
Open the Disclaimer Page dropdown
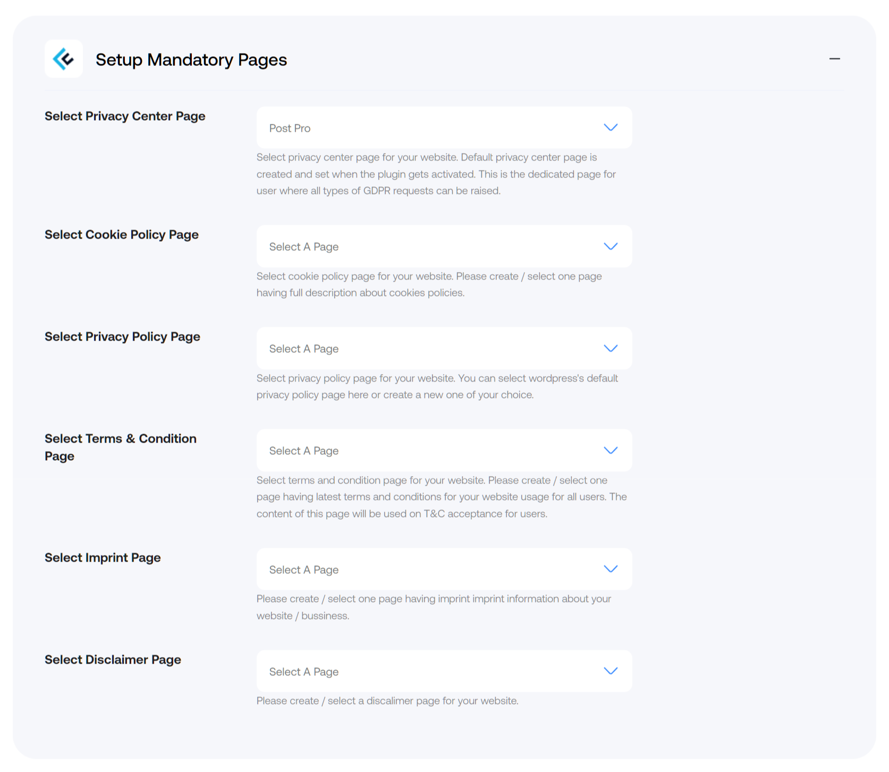444,671
